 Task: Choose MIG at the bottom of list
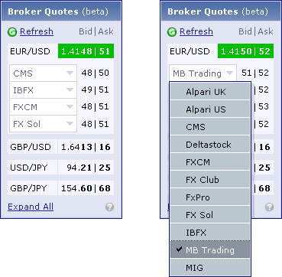click(x=210, y=268)
